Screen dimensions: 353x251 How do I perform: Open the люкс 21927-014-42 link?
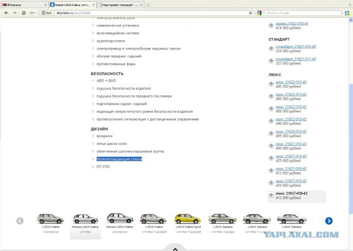click(291, 156)
